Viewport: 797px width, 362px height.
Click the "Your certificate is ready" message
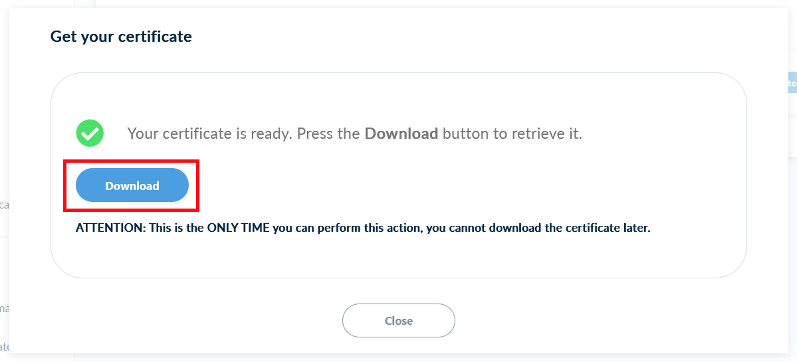coord(354,134)
